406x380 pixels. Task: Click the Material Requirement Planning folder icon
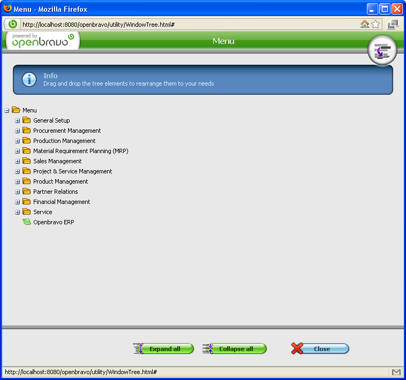click(26, 150)
